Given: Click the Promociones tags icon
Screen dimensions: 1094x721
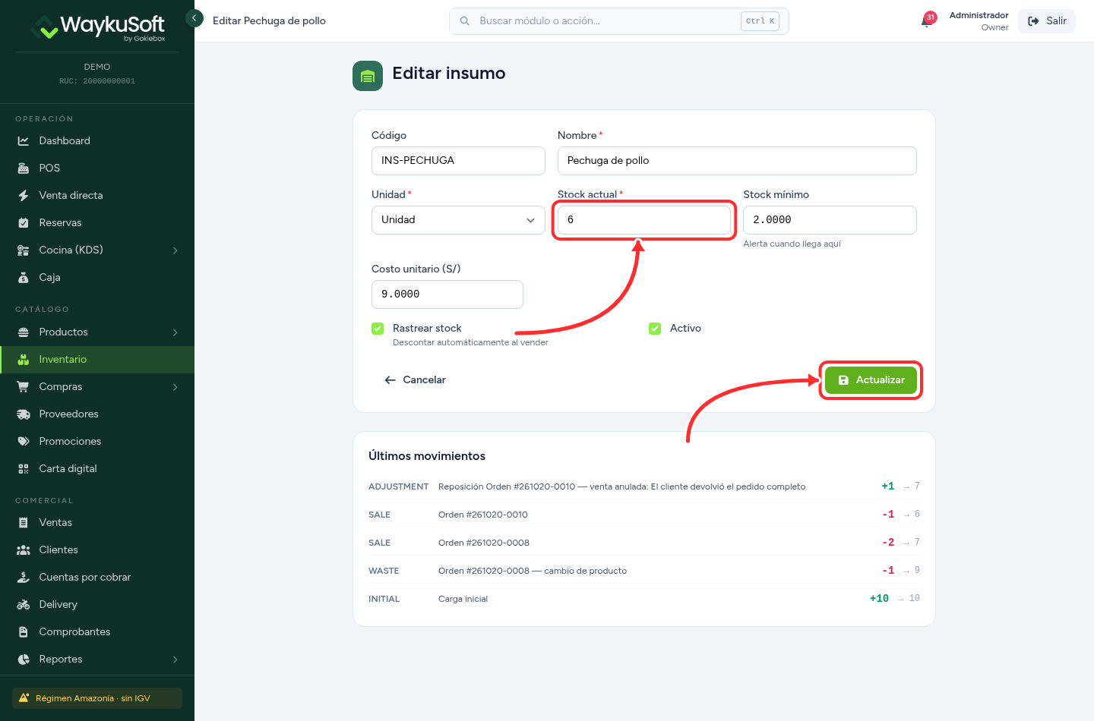Looking at the screenshot, I should (x=24, y=441).
